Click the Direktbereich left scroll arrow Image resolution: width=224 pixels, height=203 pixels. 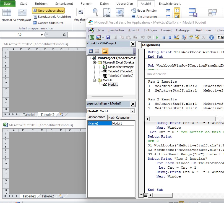147,119
